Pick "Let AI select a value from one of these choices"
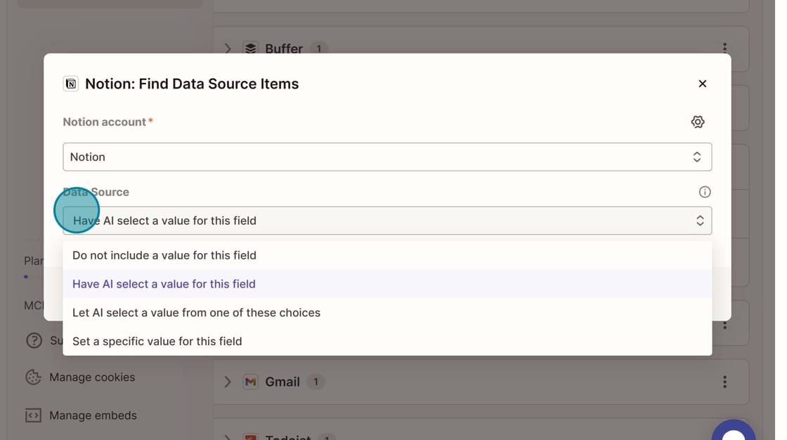Screen dimensions: 787x440 [x=196, y=313]
